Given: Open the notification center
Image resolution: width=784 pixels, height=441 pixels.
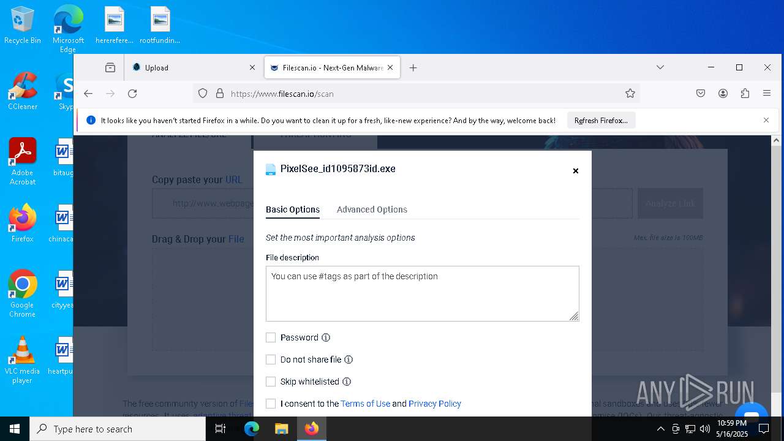Looking at the screenshot, I should click(763, 429).
